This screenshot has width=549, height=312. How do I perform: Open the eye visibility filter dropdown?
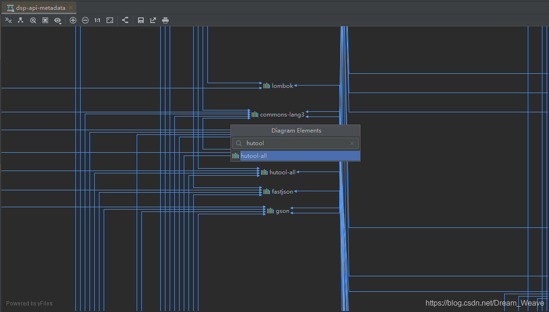(x=58, y=21)
